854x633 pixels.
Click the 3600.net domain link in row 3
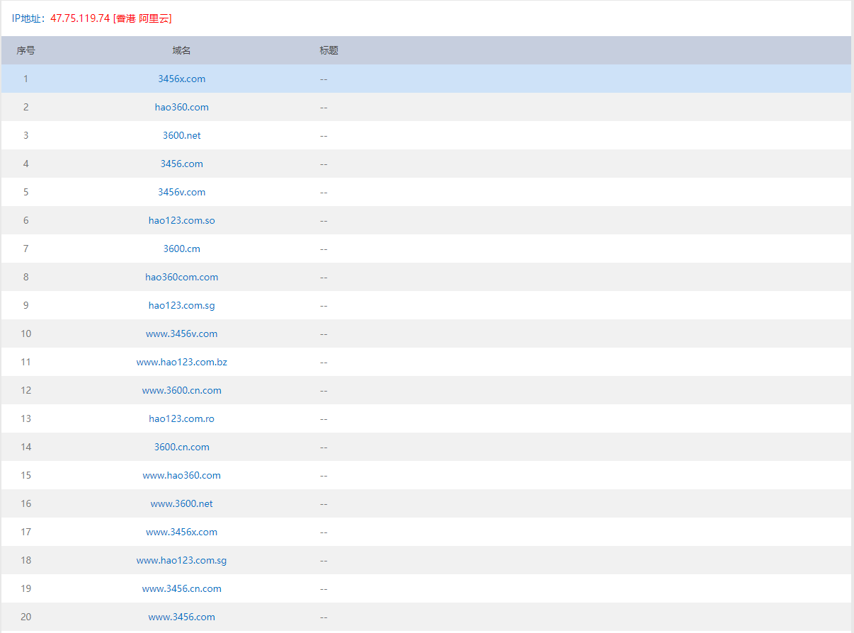click(x=181, y=135)
